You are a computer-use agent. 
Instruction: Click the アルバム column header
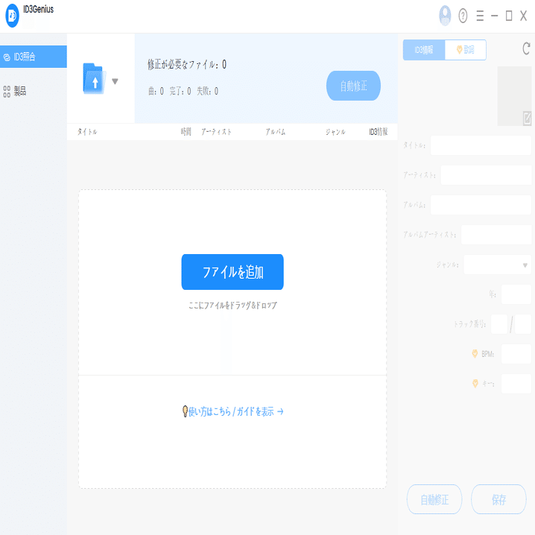click(x=276, y=132)
